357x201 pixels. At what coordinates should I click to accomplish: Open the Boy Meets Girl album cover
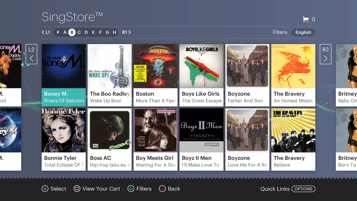[156, 130]
